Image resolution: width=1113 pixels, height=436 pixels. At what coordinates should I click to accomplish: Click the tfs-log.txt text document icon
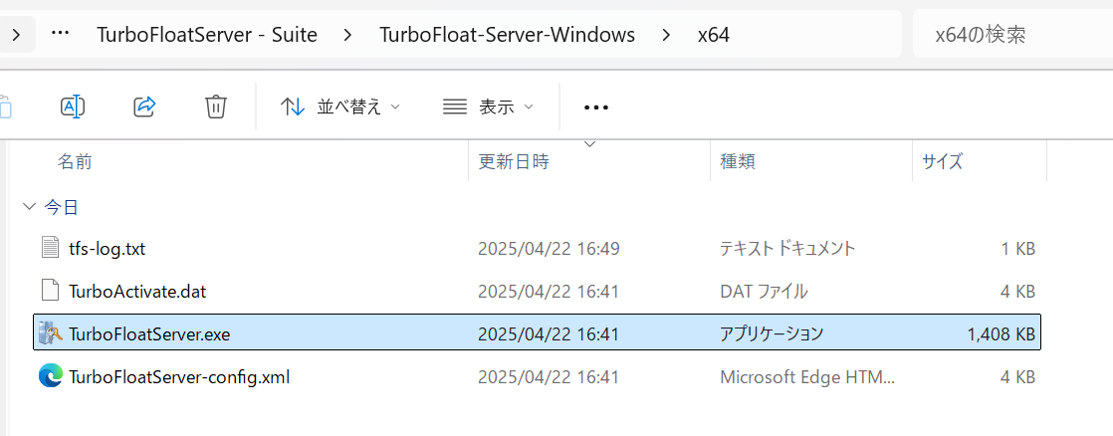(x=50, y=248)
